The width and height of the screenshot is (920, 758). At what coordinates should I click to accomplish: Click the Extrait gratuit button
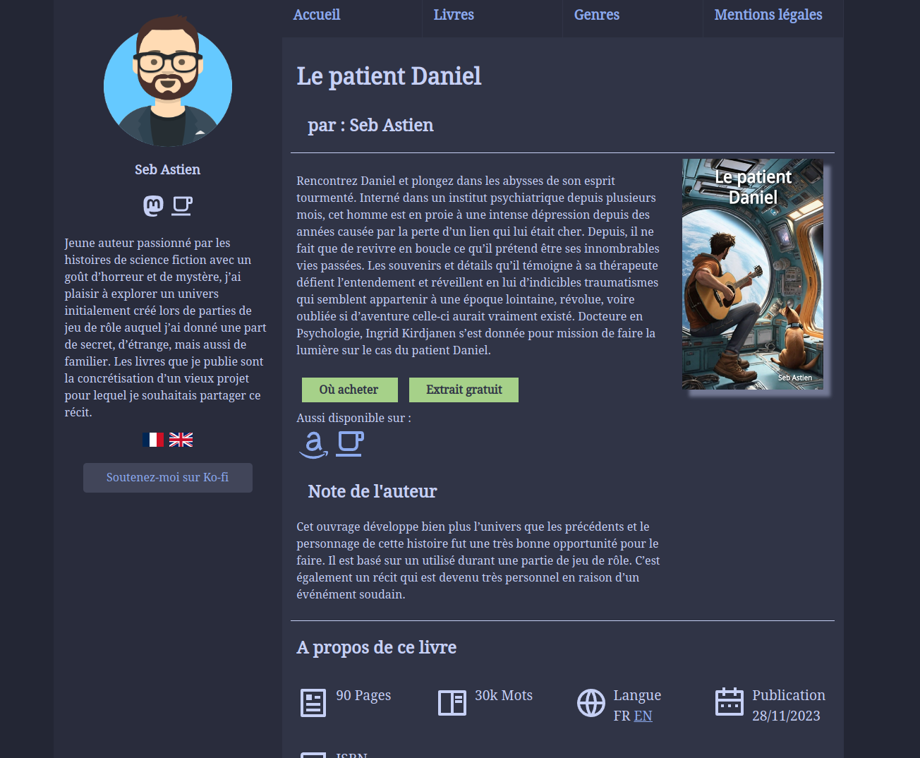464,390
